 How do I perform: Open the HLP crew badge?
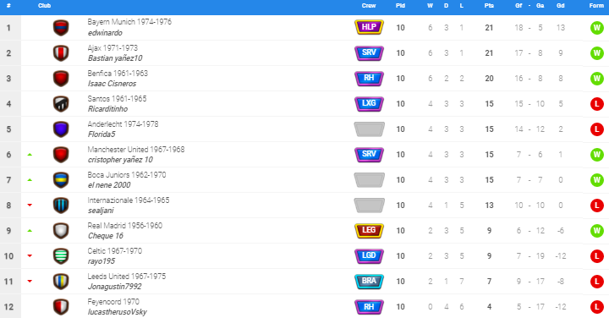click(369, 27)
